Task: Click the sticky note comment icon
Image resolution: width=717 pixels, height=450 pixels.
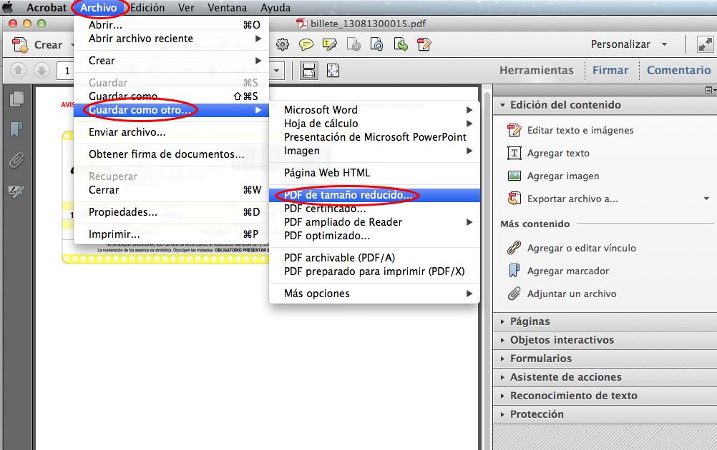Action: point(306,44)
